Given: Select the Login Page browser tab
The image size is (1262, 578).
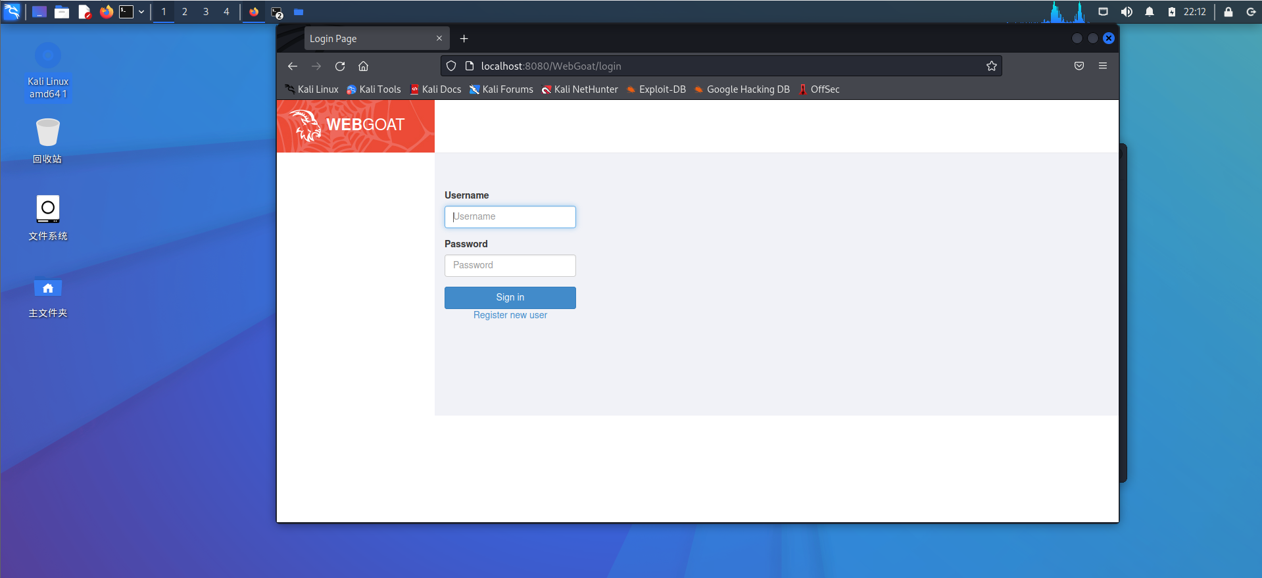Looking at the screenshot, I should click(x=377, y=38).
